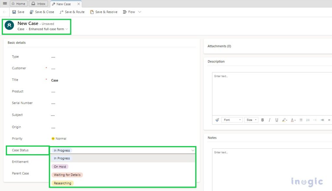332x191 pixels.
Task: Click the Save & Route arrow icon
Action: [61, 12]
